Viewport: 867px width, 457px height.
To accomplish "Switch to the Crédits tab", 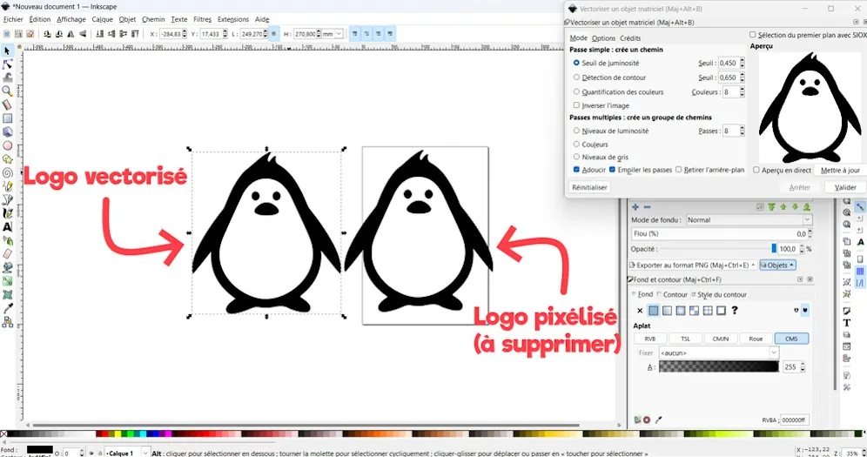I will pyautogui.click(x=630, y=38).
